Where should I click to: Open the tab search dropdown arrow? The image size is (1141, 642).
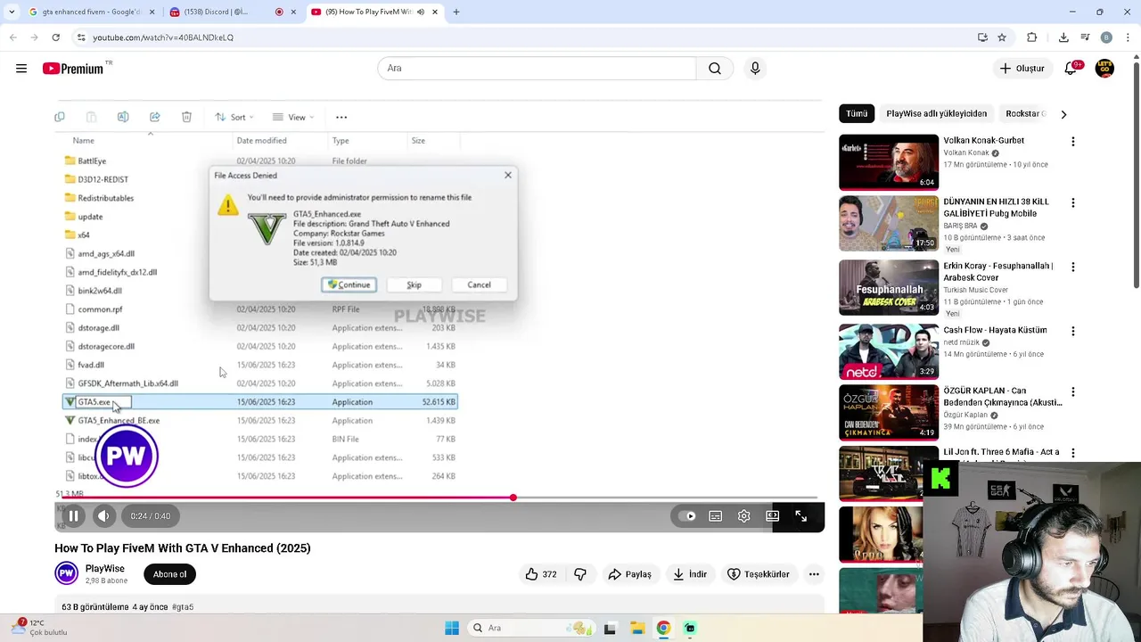tap(12, 12)
